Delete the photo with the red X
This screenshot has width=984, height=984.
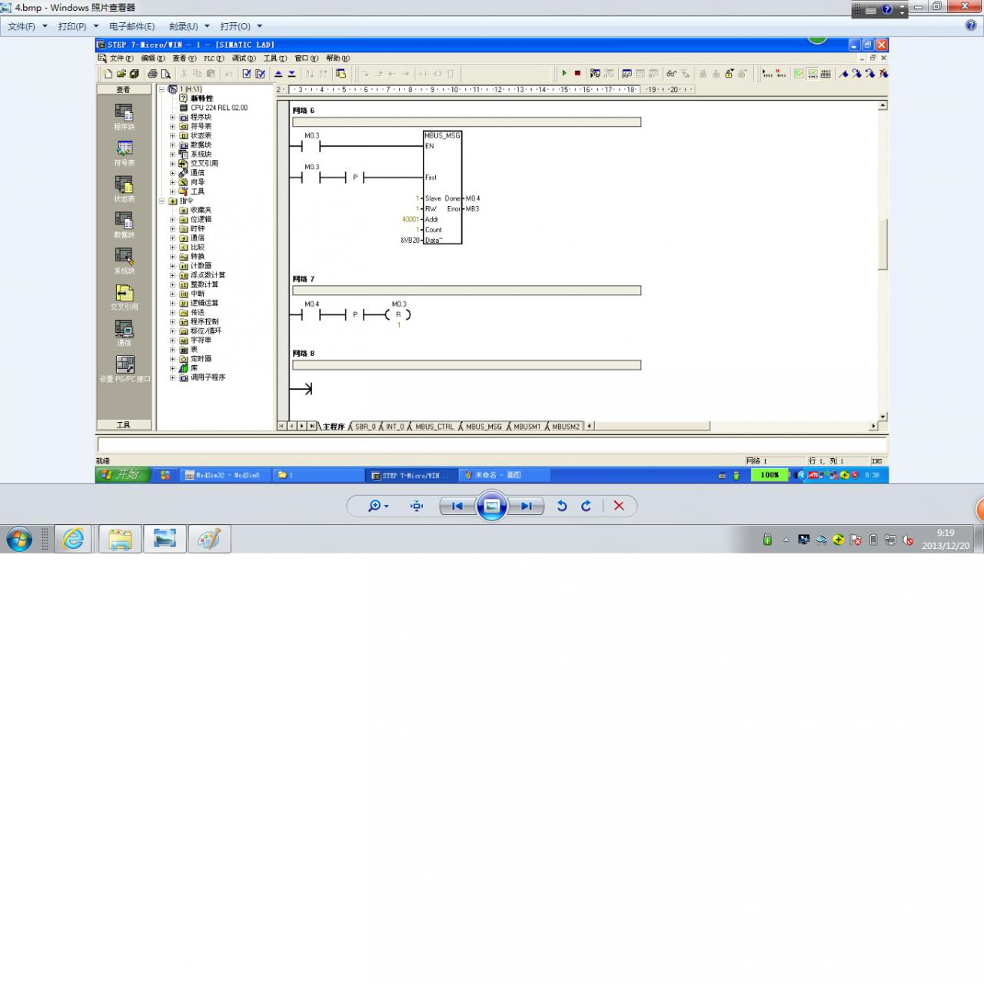click(x=619, y=506)
